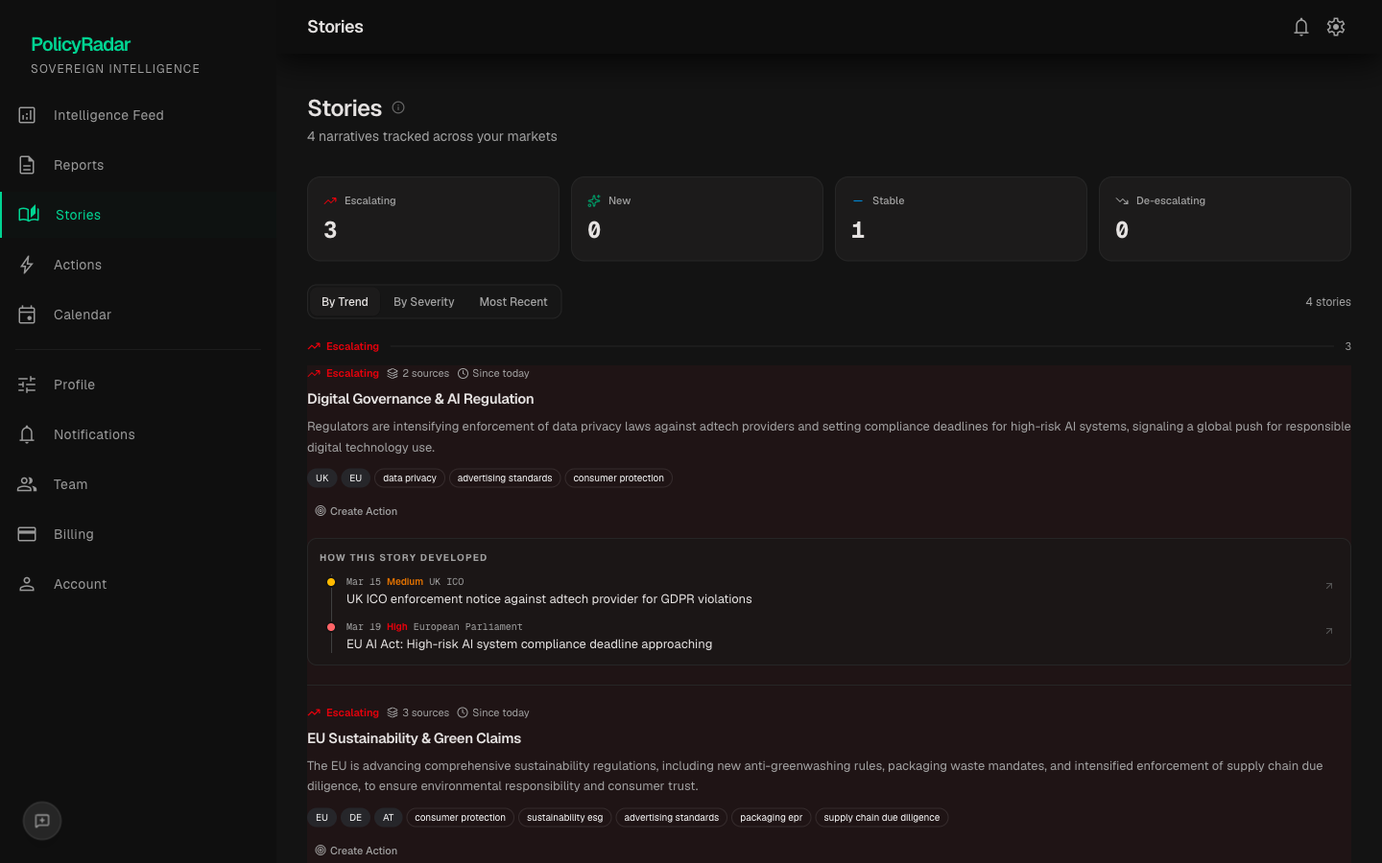Open the Calendar icon in the sidebar

click(27, 315)
